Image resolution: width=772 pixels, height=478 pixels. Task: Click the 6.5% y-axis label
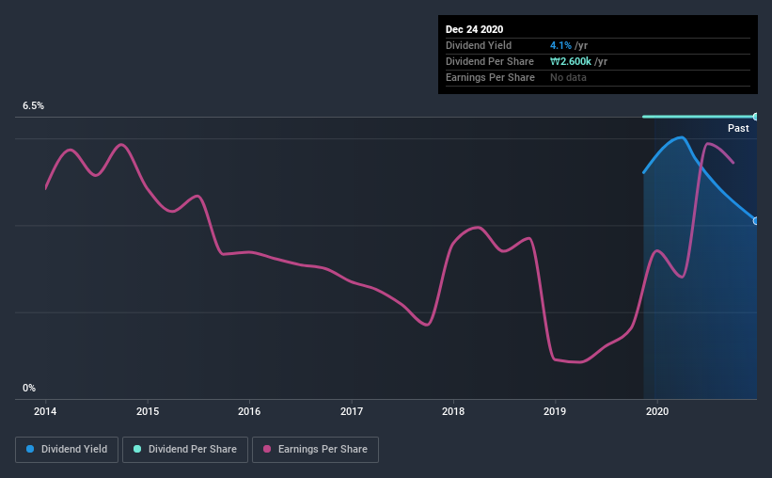(33, 106)
